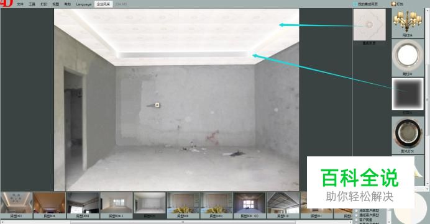Open the 打印 menu
This screenshot has width=430, height=224.
click(43, 4)
